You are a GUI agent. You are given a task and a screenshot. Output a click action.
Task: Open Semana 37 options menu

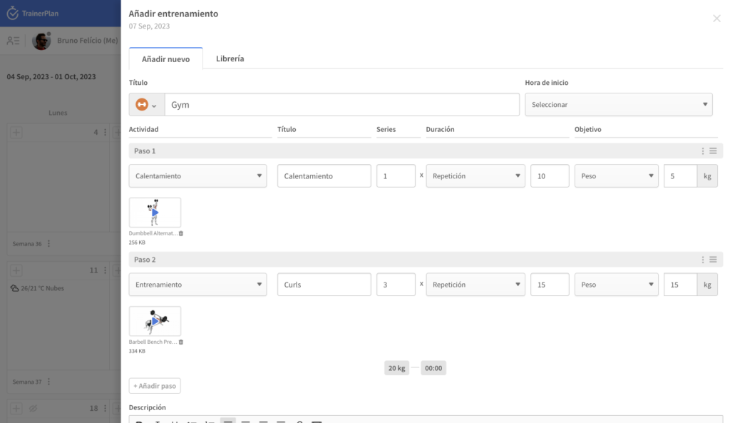point(49,382)
